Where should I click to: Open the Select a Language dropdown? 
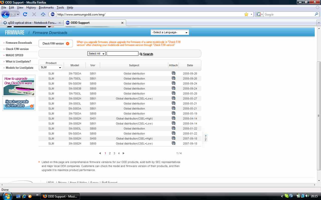click(x=170, y=32)
